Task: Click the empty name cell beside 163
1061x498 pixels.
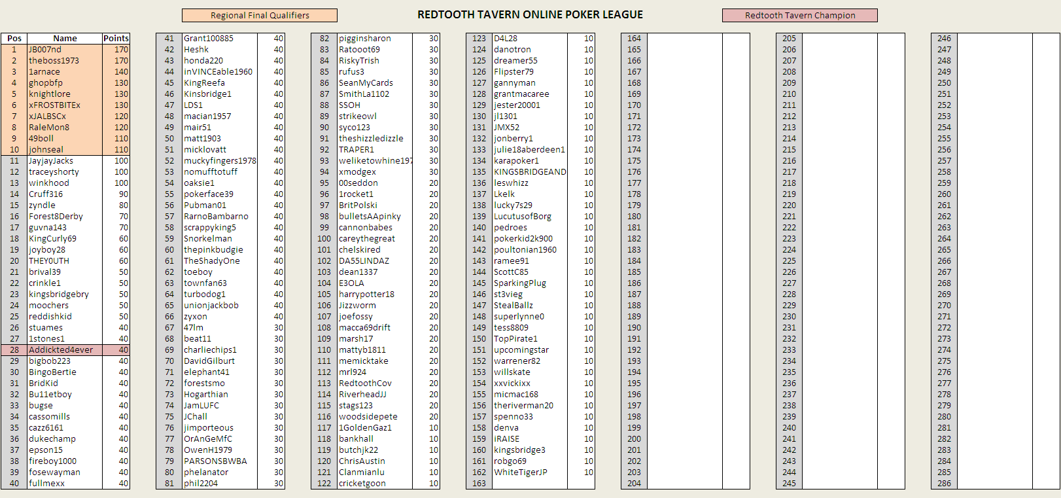Action: [x=530, y=484]
